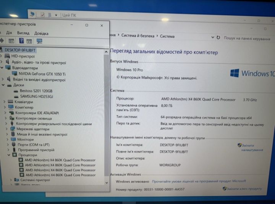Image resolution: width=275 pixels, height=204 pixels.
Task: Open the address bar history dropdown
Action: coord(213,37)
